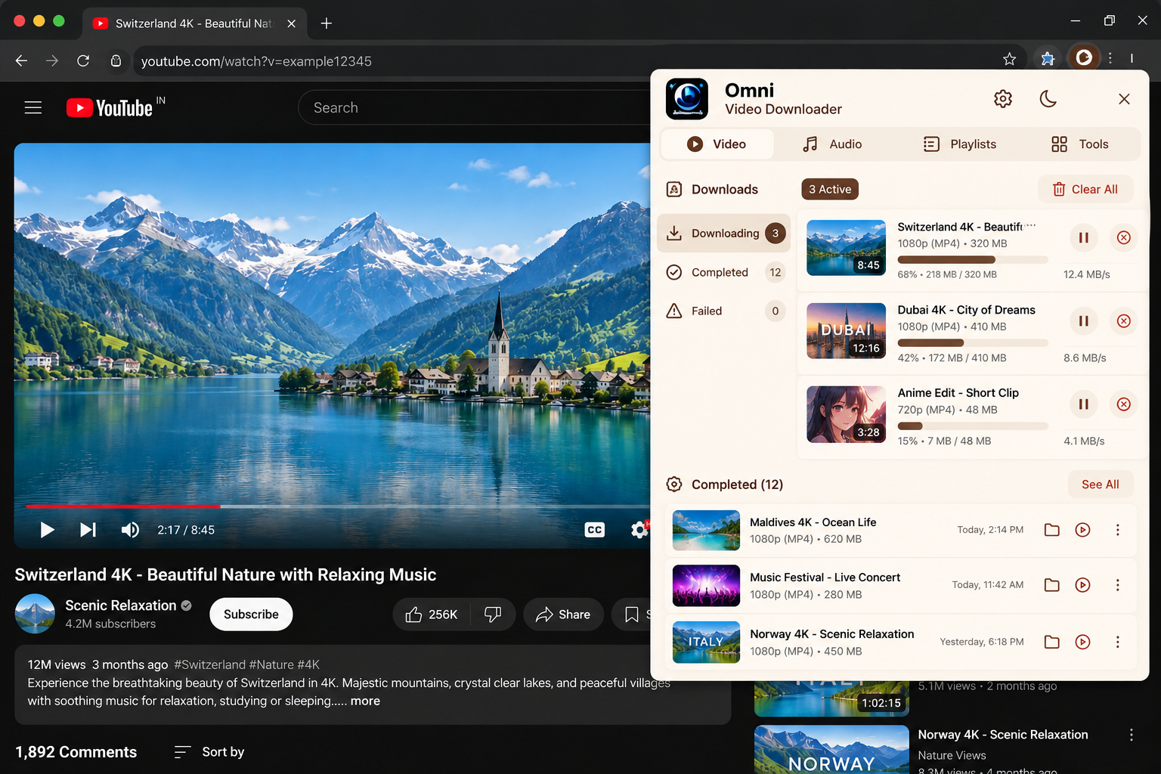This screenshot has height=774, width=1161.
Task: Open the Omni extension toolbar icon
Action: pos(1084,58)
